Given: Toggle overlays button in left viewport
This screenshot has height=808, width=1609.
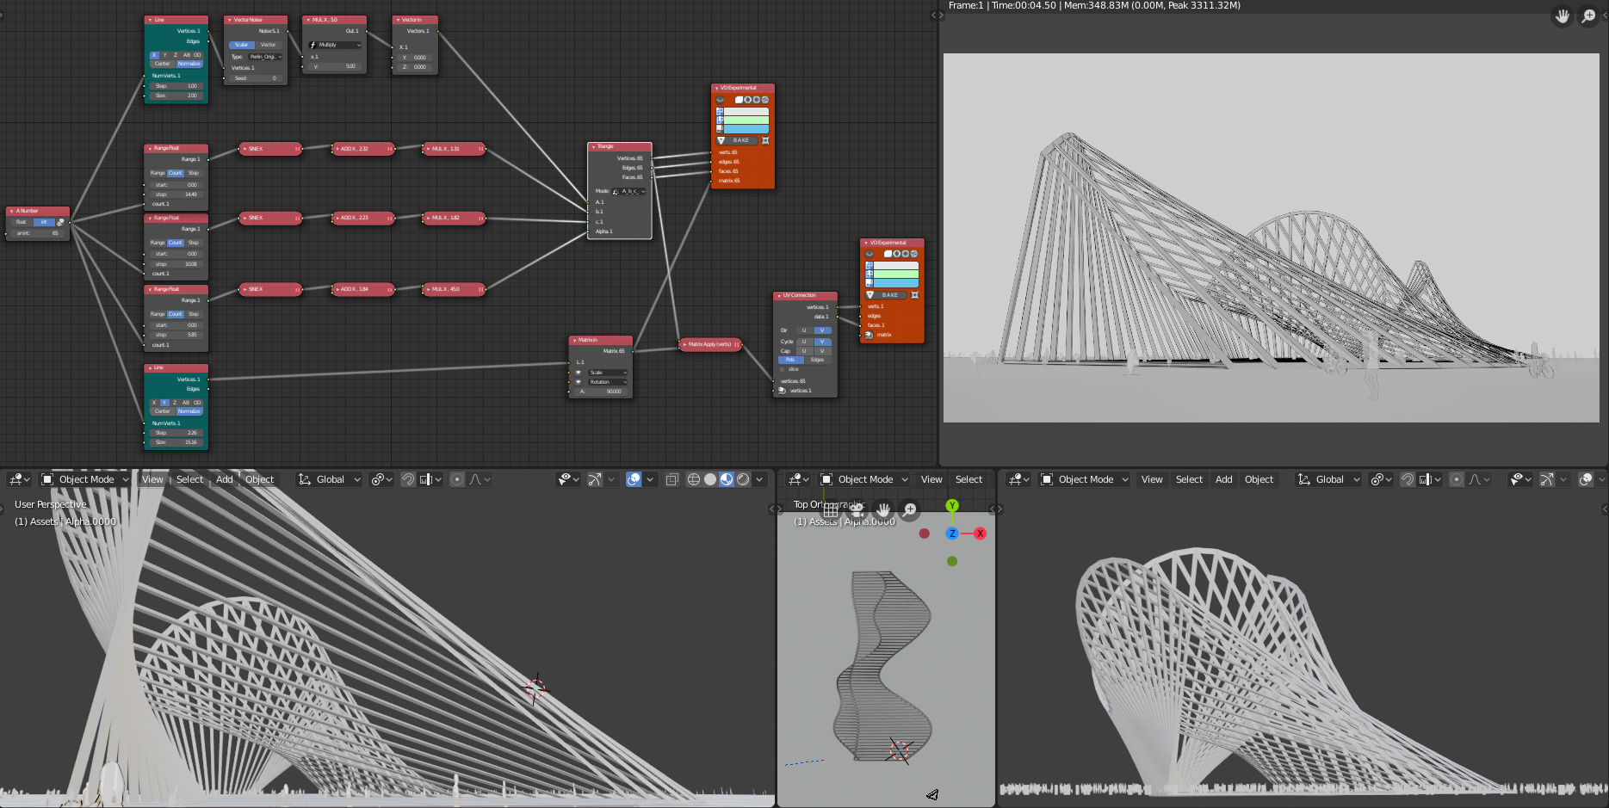Looking at the screenshot, I should 634,479.
